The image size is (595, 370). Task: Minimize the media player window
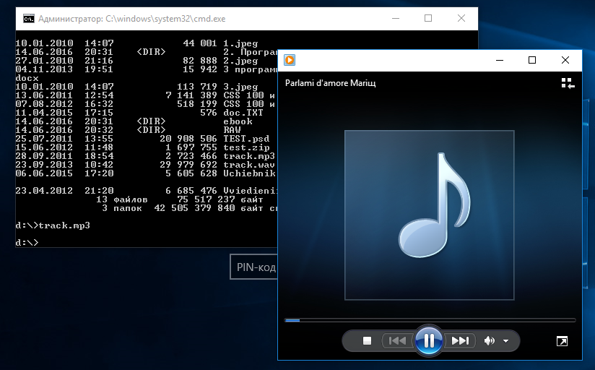[500, 60]
